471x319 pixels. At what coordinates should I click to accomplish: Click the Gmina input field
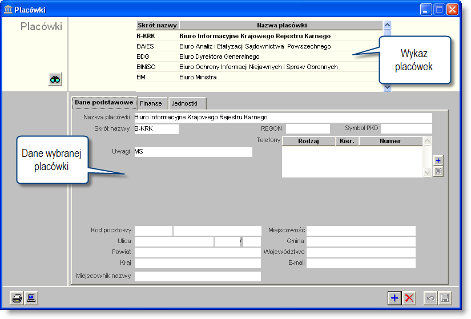pyautogui.click(x=361, y=241)
